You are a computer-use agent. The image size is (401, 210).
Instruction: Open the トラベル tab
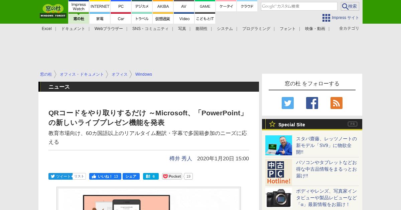(x=142, y=18)
